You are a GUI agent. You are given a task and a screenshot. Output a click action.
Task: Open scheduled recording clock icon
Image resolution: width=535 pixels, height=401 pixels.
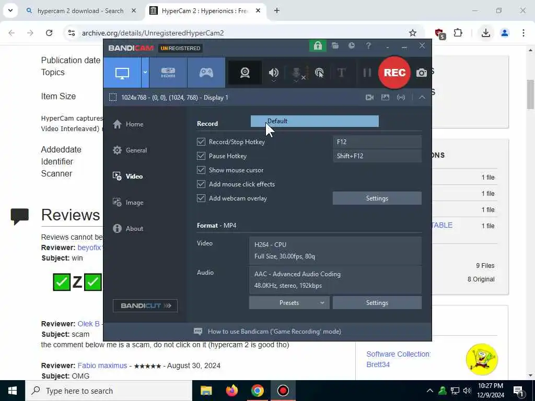352,46
